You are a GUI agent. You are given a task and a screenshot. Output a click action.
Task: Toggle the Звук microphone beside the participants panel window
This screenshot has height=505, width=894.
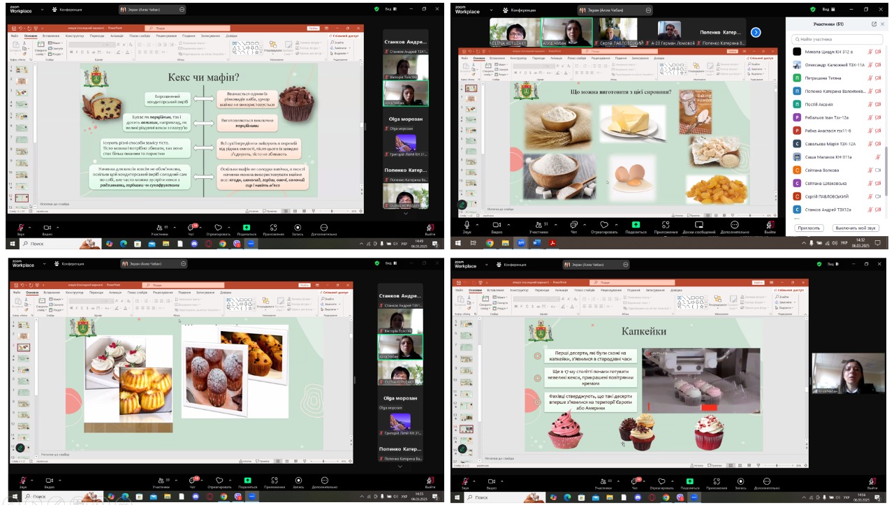tap(467, 225)
